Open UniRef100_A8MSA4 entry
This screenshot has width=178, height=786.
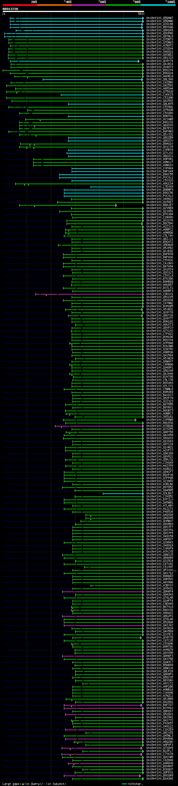160,88
